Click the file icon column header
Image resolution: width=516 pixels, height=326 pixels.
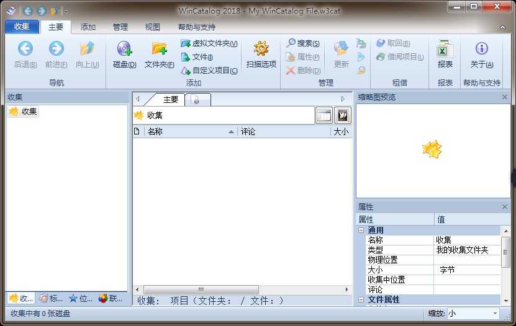[x=137, y=131]
